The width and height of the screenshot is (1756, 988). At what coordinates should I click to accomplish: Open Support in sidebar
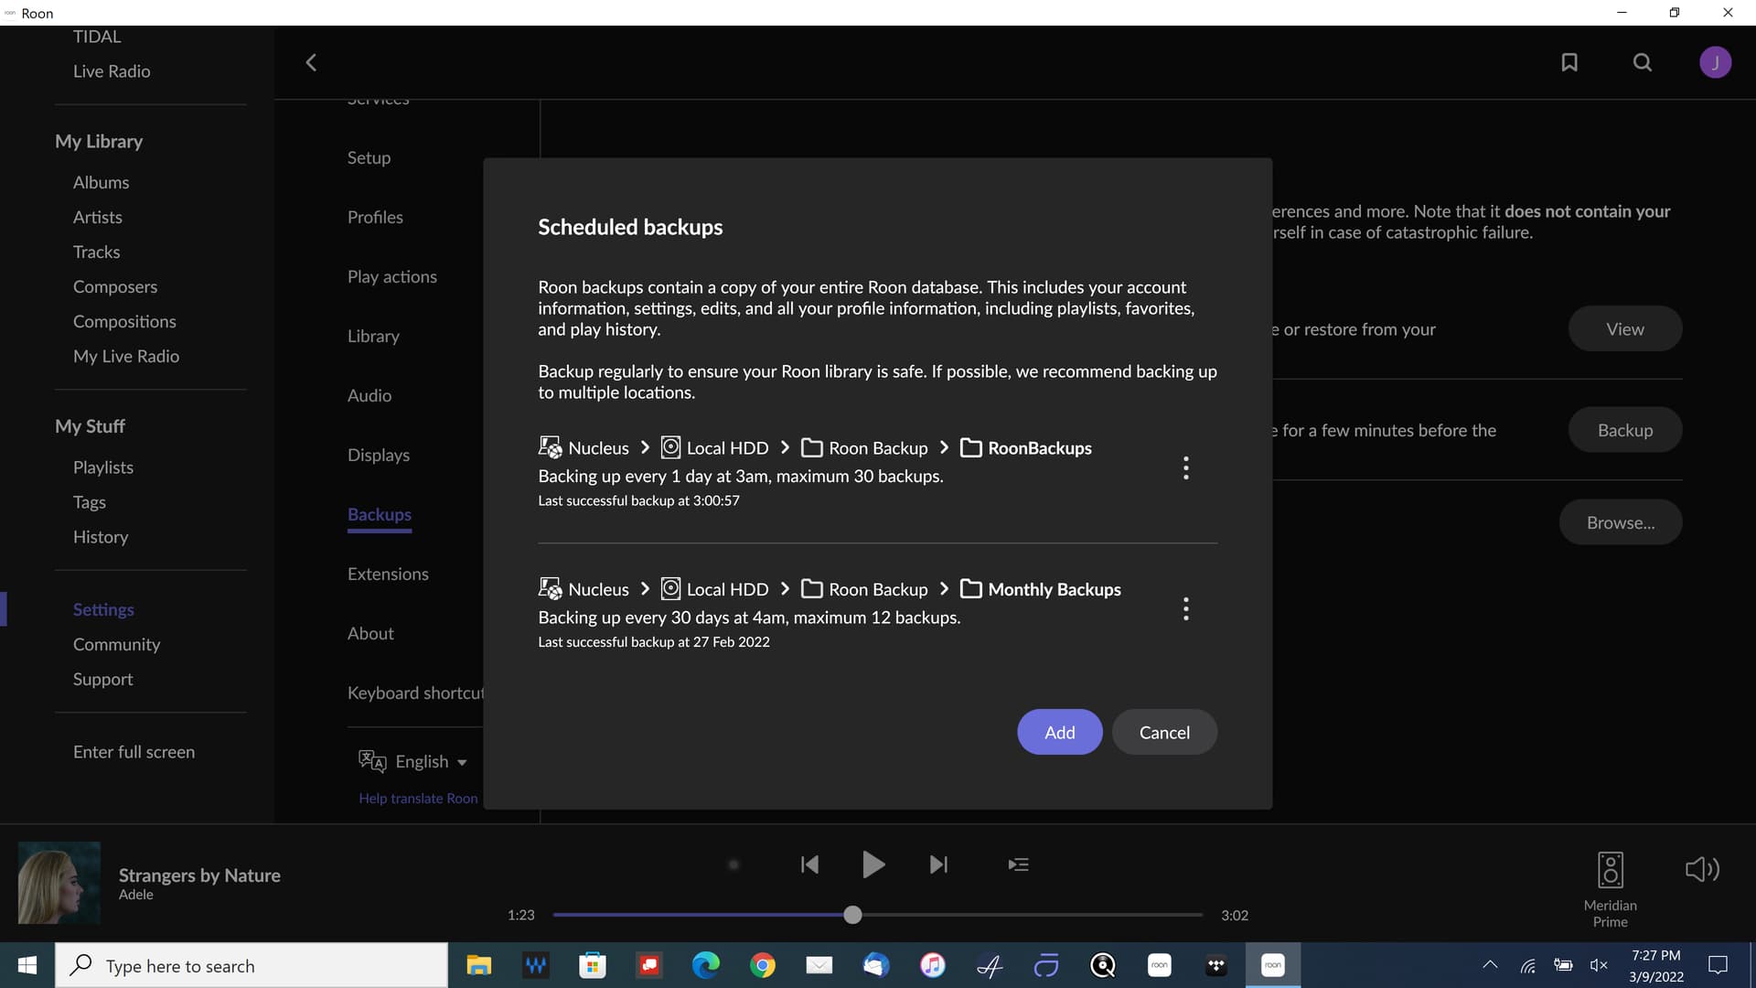(x=102, y=679)
